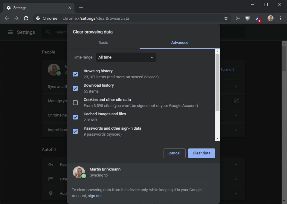Bookmark this page with the star icon
Screen dimensions: 287x204
(x=226, y=18)
